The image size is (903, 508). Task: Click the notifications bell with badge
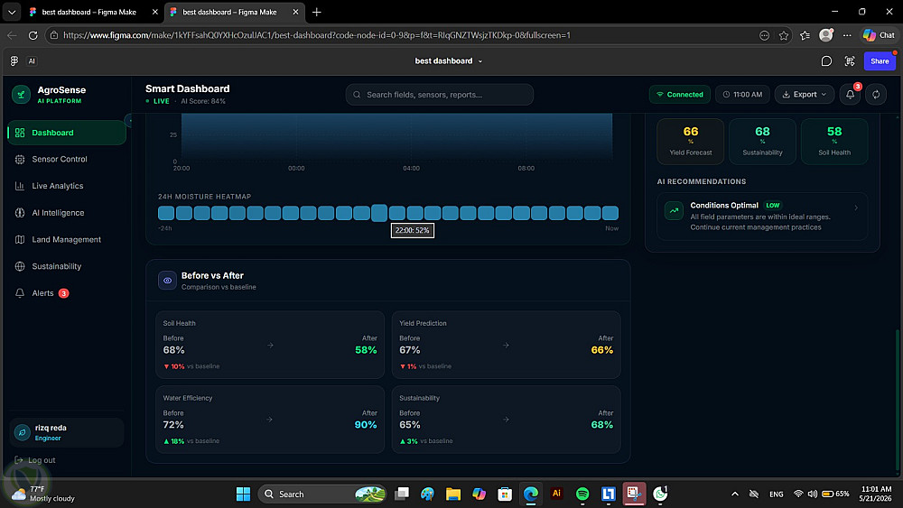pyautogui.click(x=851, y=95)
